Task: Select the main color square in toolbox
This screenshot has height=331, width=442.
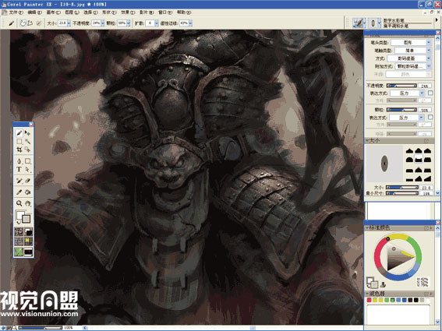Action: pyautogui.click(x=19, y=215)
